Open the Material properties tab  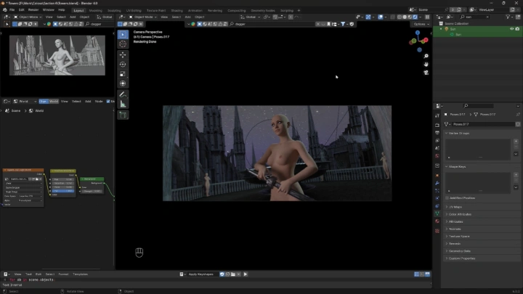[x=437, y=221]
